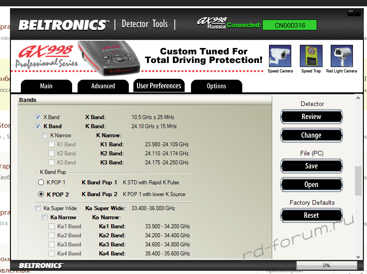Click the Review detector button
This screenshot has height=274, width=367.
(312, 116)
